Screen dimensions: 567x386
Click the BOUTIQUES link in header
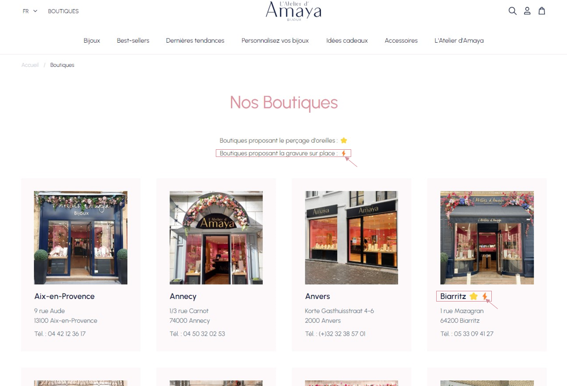click(x=63, y=11)
